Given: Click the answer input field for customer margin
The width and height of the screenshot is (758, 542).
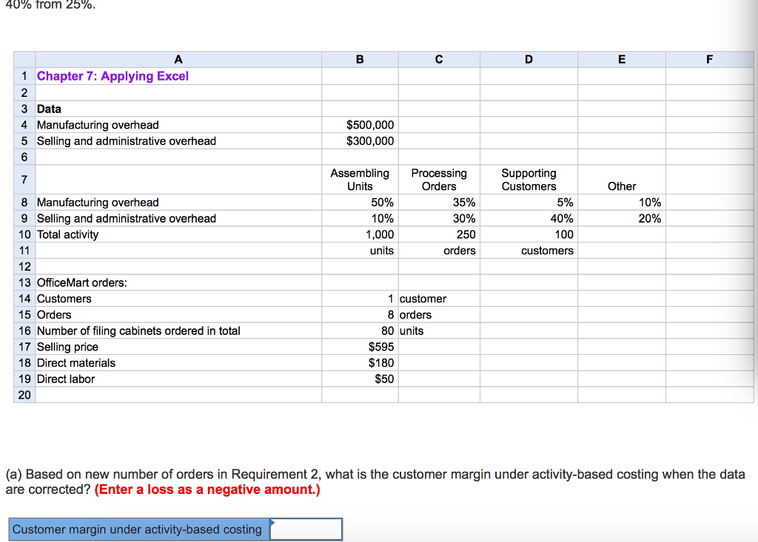Looking at the screenshot, I should point(307,529).
